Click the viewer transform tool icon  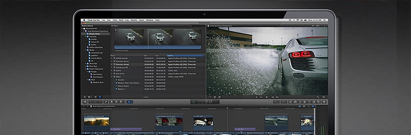[211, 97]
